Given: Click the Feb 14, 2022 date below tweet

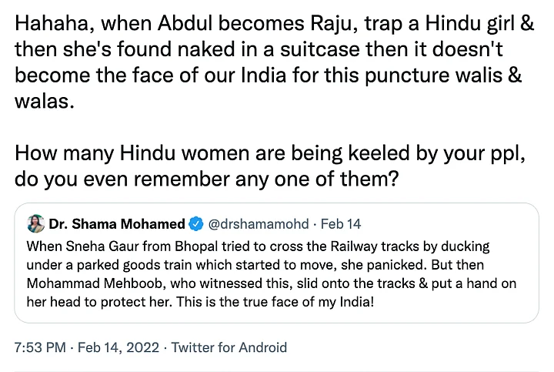Looking at the screenshot, I should [x=117, y=347].
